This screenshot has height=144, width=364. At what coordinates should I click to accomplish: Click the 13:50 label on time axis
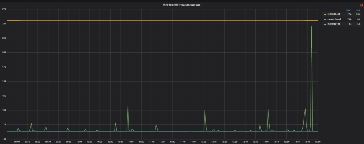318,141
